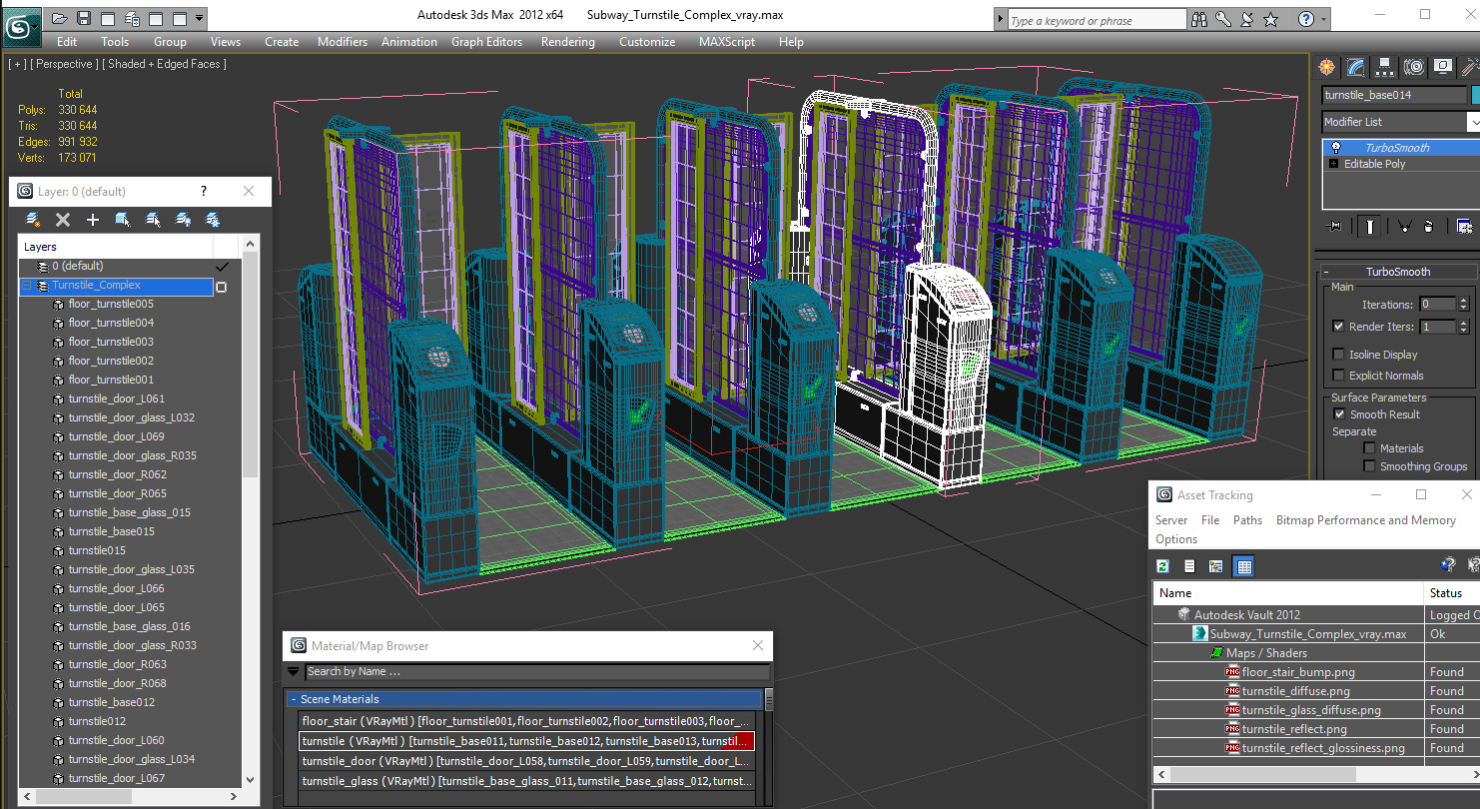Image resolution: width=1480 pixels, height=809 pixels.
Task: Click the Favorites star icon
Action: tap(1270, 19)
